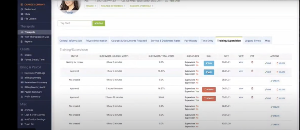Select the Training/Supervision tab
This screenshot has width=300, height=130.
coord(229,41)
